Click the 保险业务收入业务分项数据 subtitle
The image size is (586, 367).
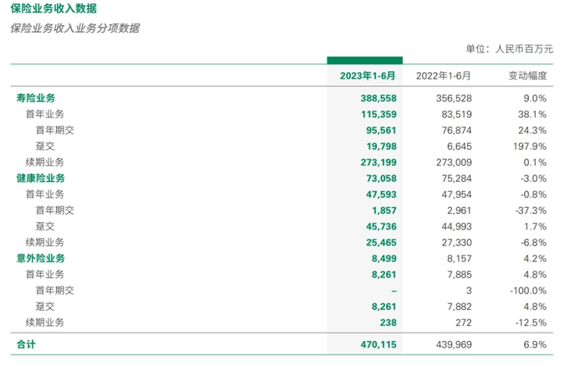tap(75, 28)
